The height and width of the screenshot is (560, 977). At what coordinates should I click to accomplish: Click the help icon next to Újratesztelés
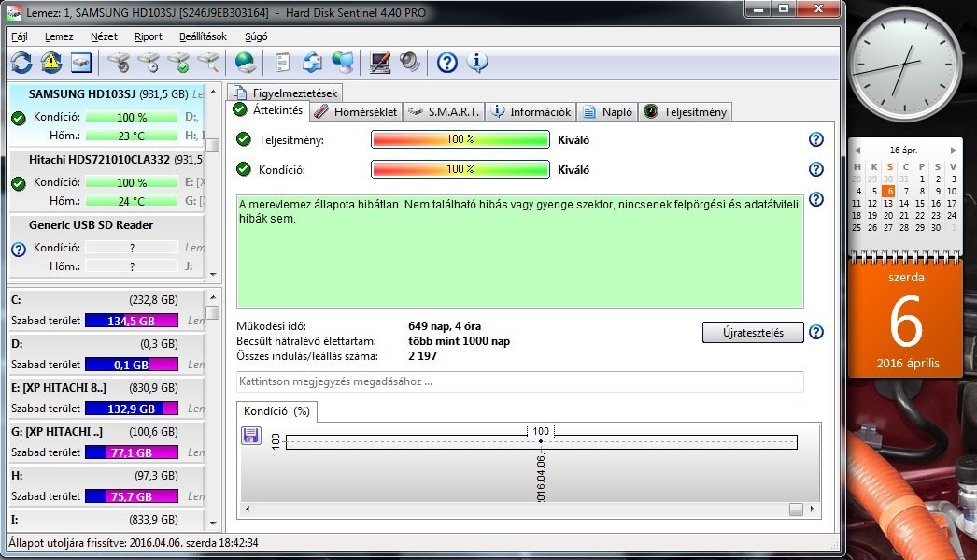815,333
